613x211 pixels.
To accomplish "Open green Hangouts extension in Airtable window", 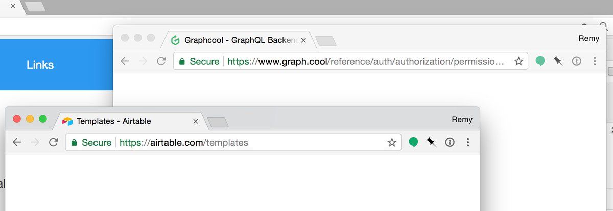I will tap(413, 142).
